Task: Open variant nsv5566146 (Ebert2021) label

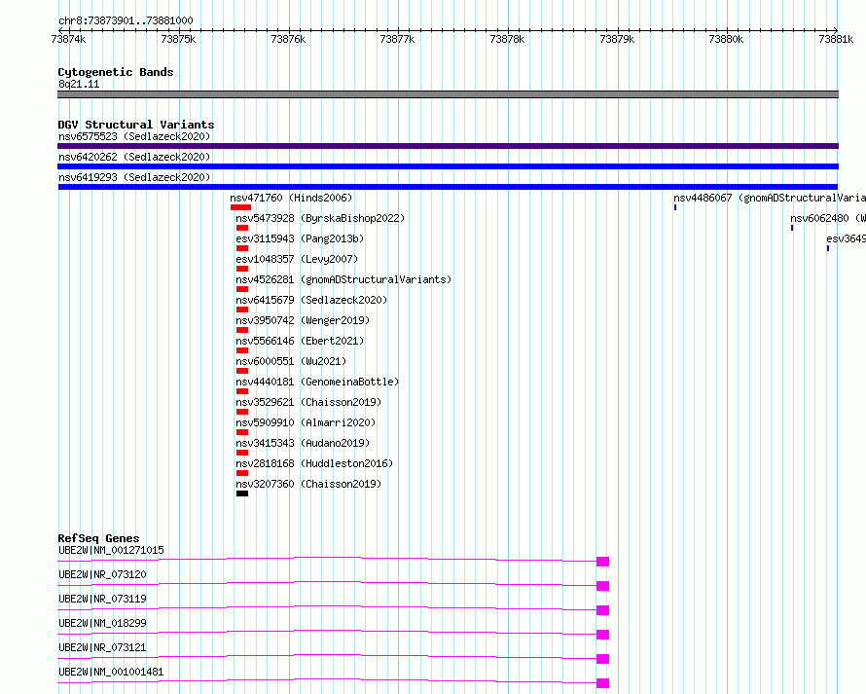Action: pos(300,341)
